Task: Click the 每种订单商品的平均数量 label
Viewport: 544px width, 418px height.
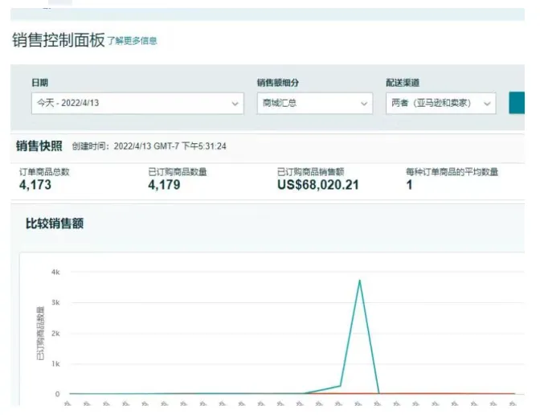Action: click(452, 172)
